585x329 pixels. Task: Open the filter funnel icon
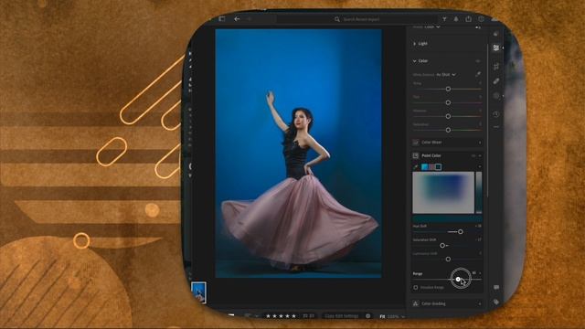click(x=445, y=19)
